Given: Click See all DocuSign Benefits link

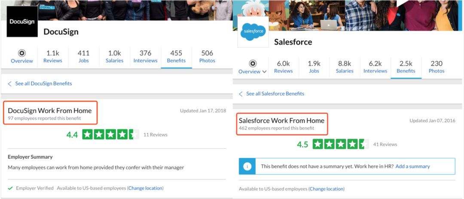Looking at the screenshot, I should click(x=43, y=84).
